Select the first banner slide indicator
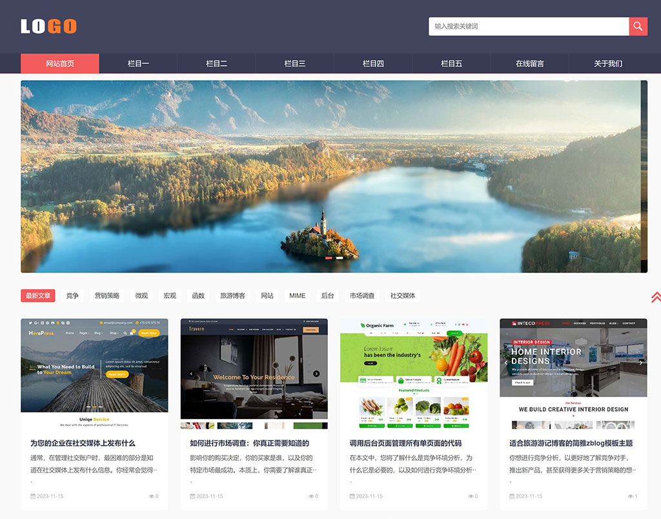Image resolution: width=661 pixels, height=519 pixels. [329, 258]
